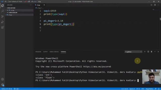The height and width of the screenshot is (90, 161).
Task: Close o1.py in Open Editors list
Action: (8, 10)
